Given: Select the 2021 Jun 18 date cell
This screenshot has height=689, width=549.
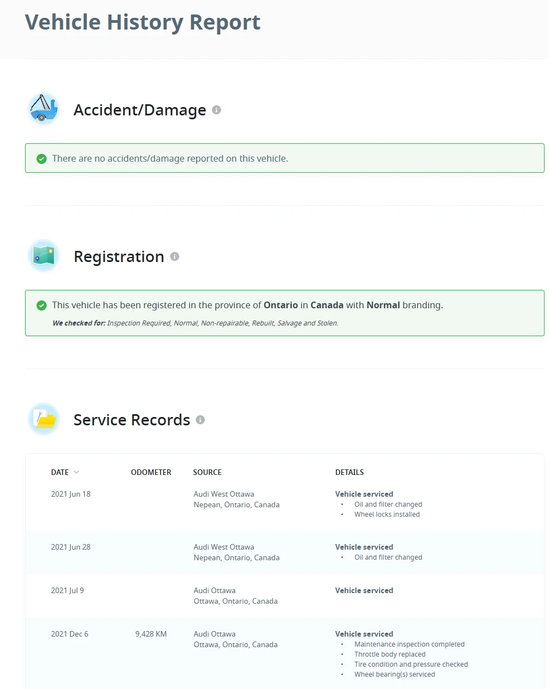Looking at the screenshot, I should click(71, 494).
